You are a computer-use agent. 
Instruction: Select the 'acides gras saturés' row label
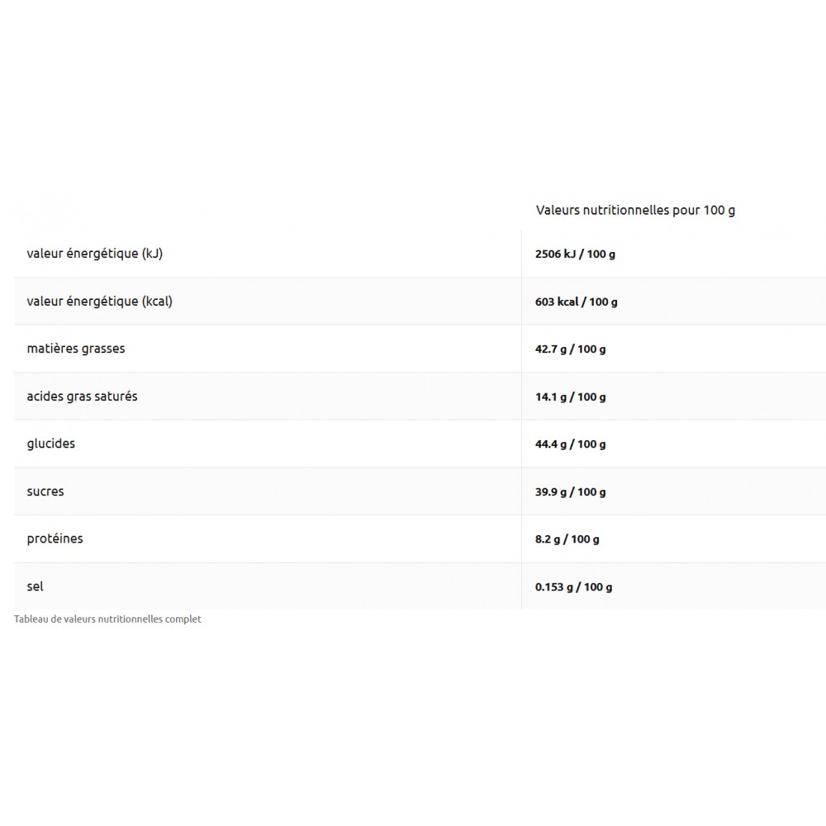point(82,396)
